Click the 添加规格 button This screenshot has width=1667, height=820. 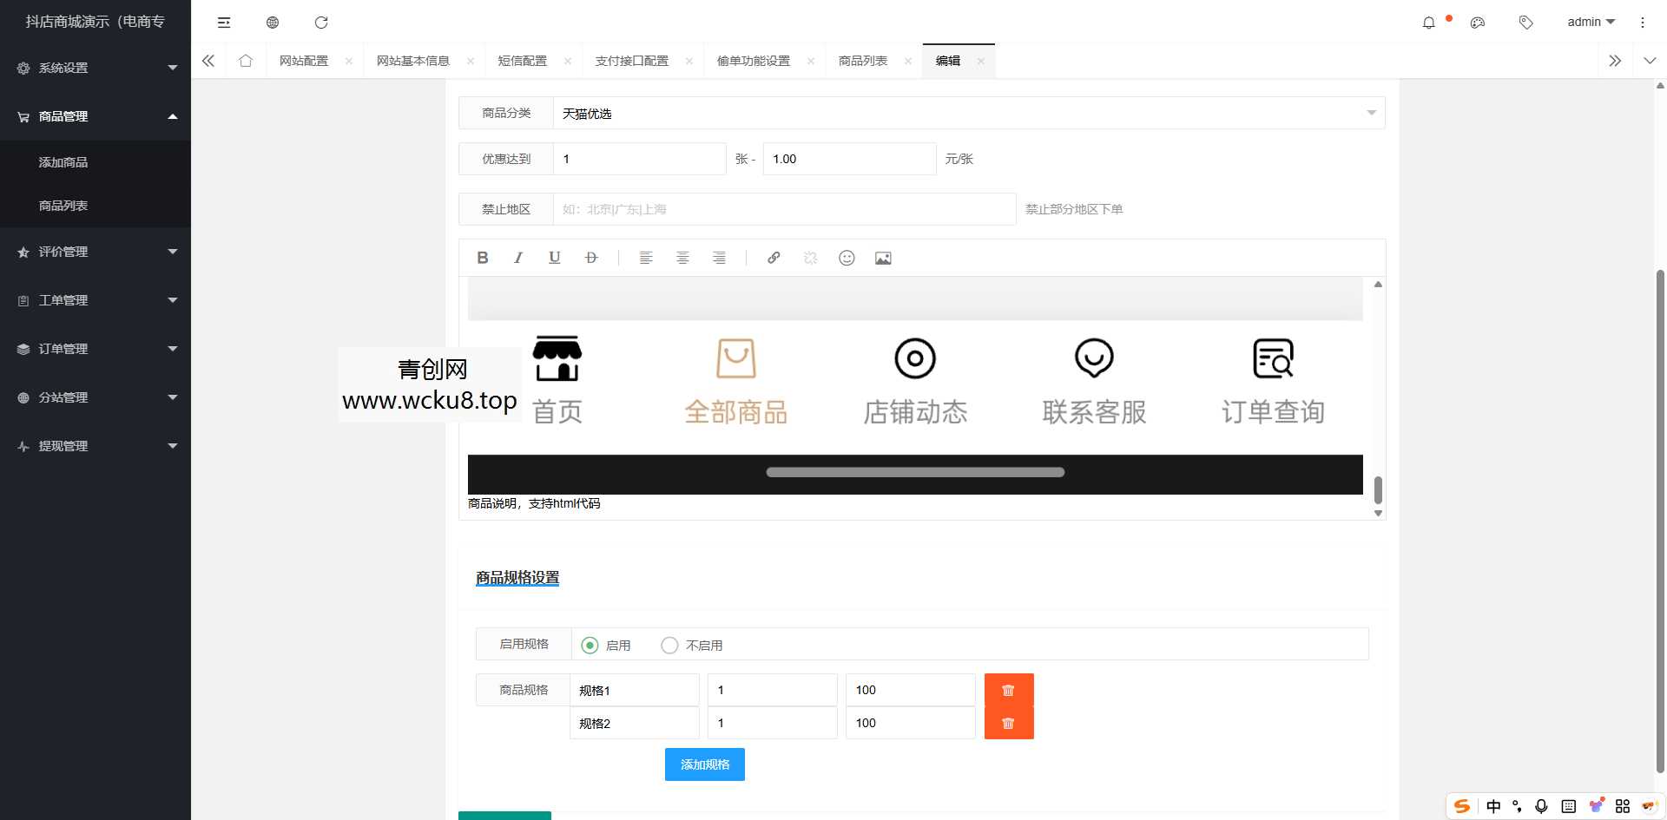(704, 764)
